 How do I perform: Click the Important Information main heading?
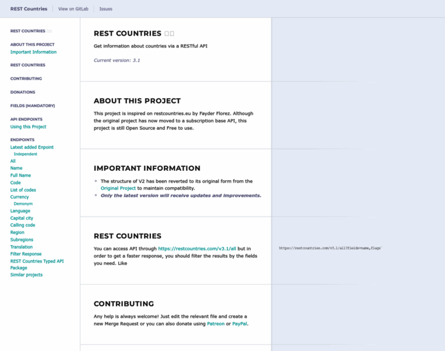(x=147, y=168)
